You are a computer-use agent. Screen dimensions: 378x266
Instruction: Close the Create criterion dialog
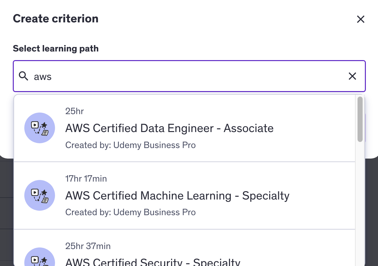click(x=360, y=19)
